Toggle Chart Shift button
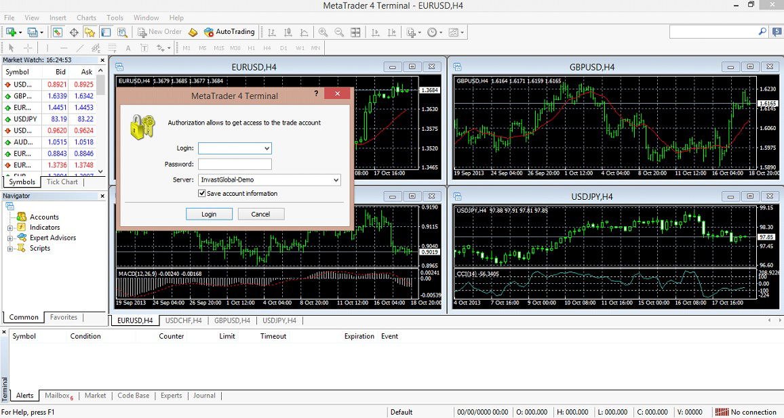 pyautogui.click(x=391, y=32)
